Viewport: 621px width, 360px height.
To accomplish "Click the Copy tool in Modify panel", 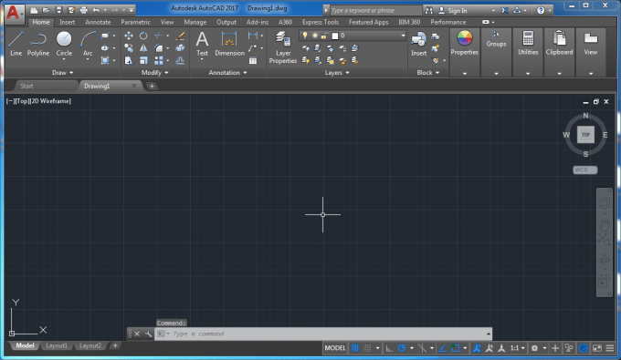I will click(x=129, y=47).
